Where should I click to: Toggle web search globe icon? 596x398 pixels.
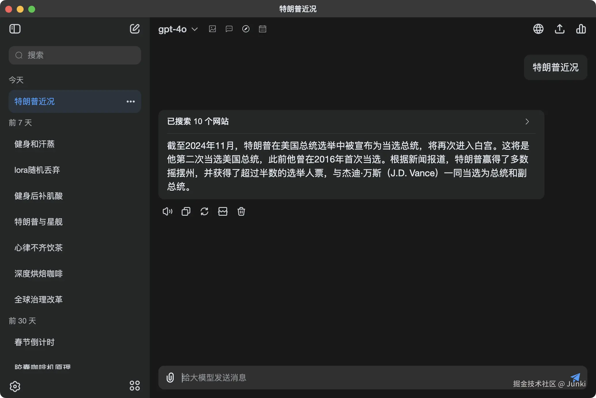[538, 29]
